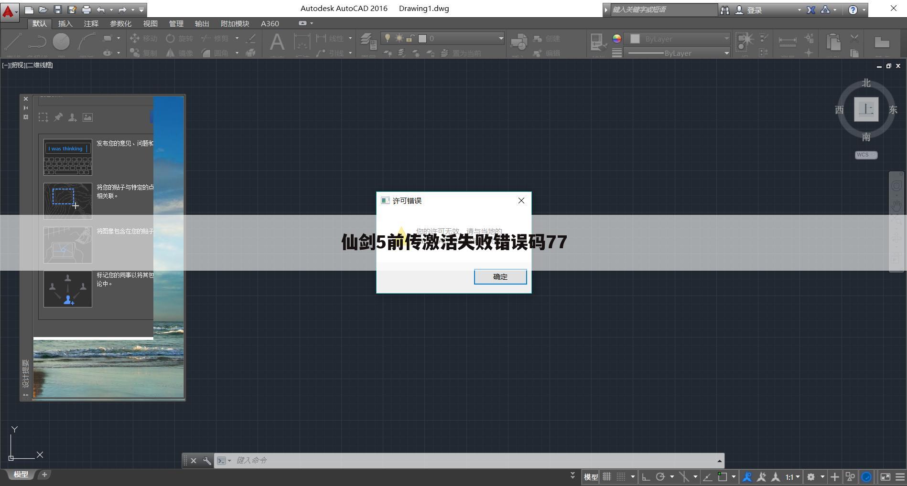Open the 视图 ribbon tab
Viewport: 907px width, 486px height.
(x=150, y=23)
